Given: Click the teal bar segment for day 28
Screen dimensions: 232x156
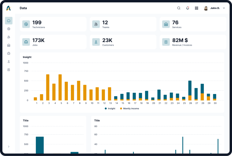Looking at the screenshot, I should coord(202,89).
